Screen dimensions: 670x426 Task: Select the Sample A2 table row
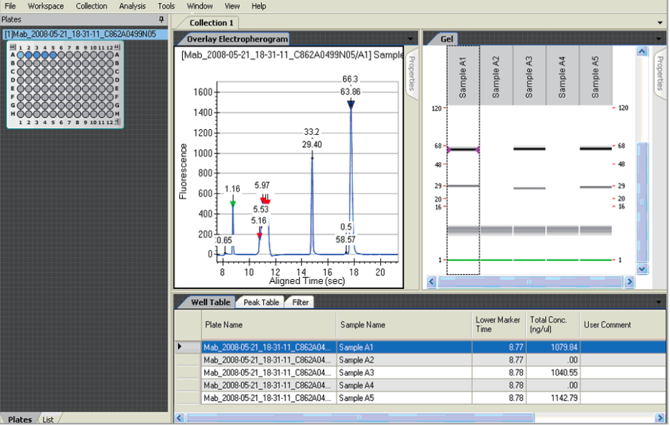pos(420,360)
